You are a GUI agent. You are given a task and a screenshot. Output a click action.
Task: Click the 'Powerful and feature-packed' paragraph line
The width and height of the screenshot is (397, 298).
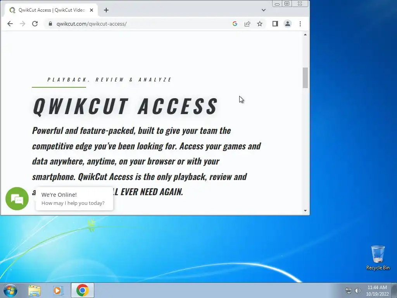[131, 131]
